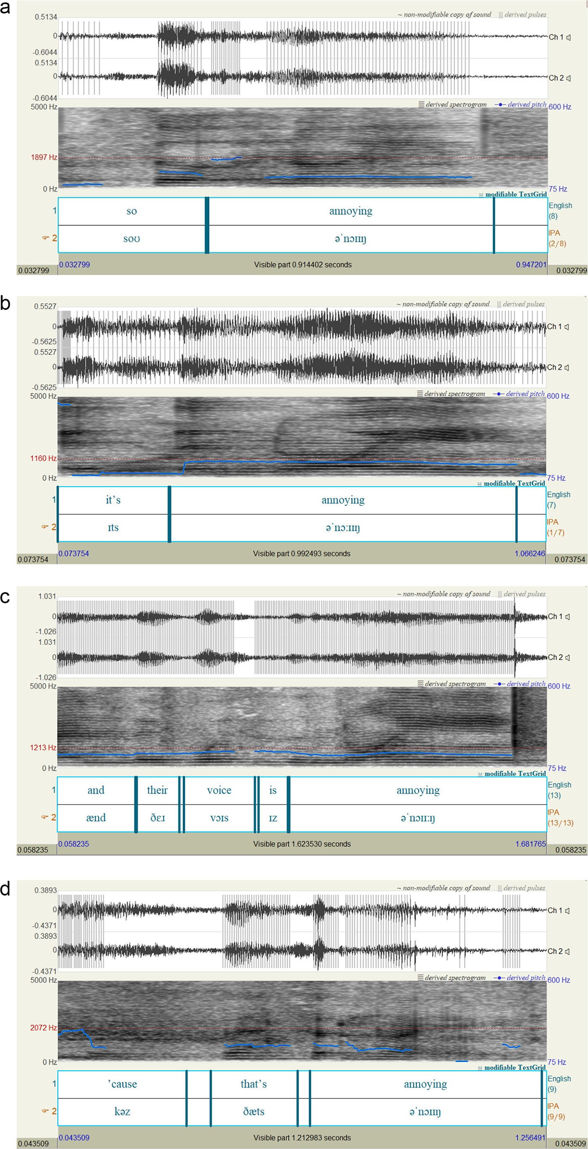
Task: Select the 'so' interval in panel a
Action: [132, 211]
